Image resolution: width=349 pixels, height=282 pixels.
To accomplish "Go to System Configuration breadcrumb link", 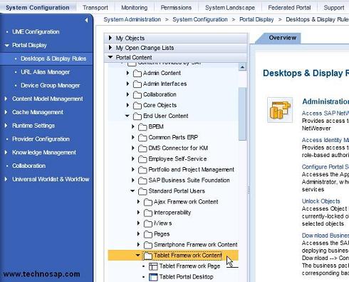I will coord(200,19).
